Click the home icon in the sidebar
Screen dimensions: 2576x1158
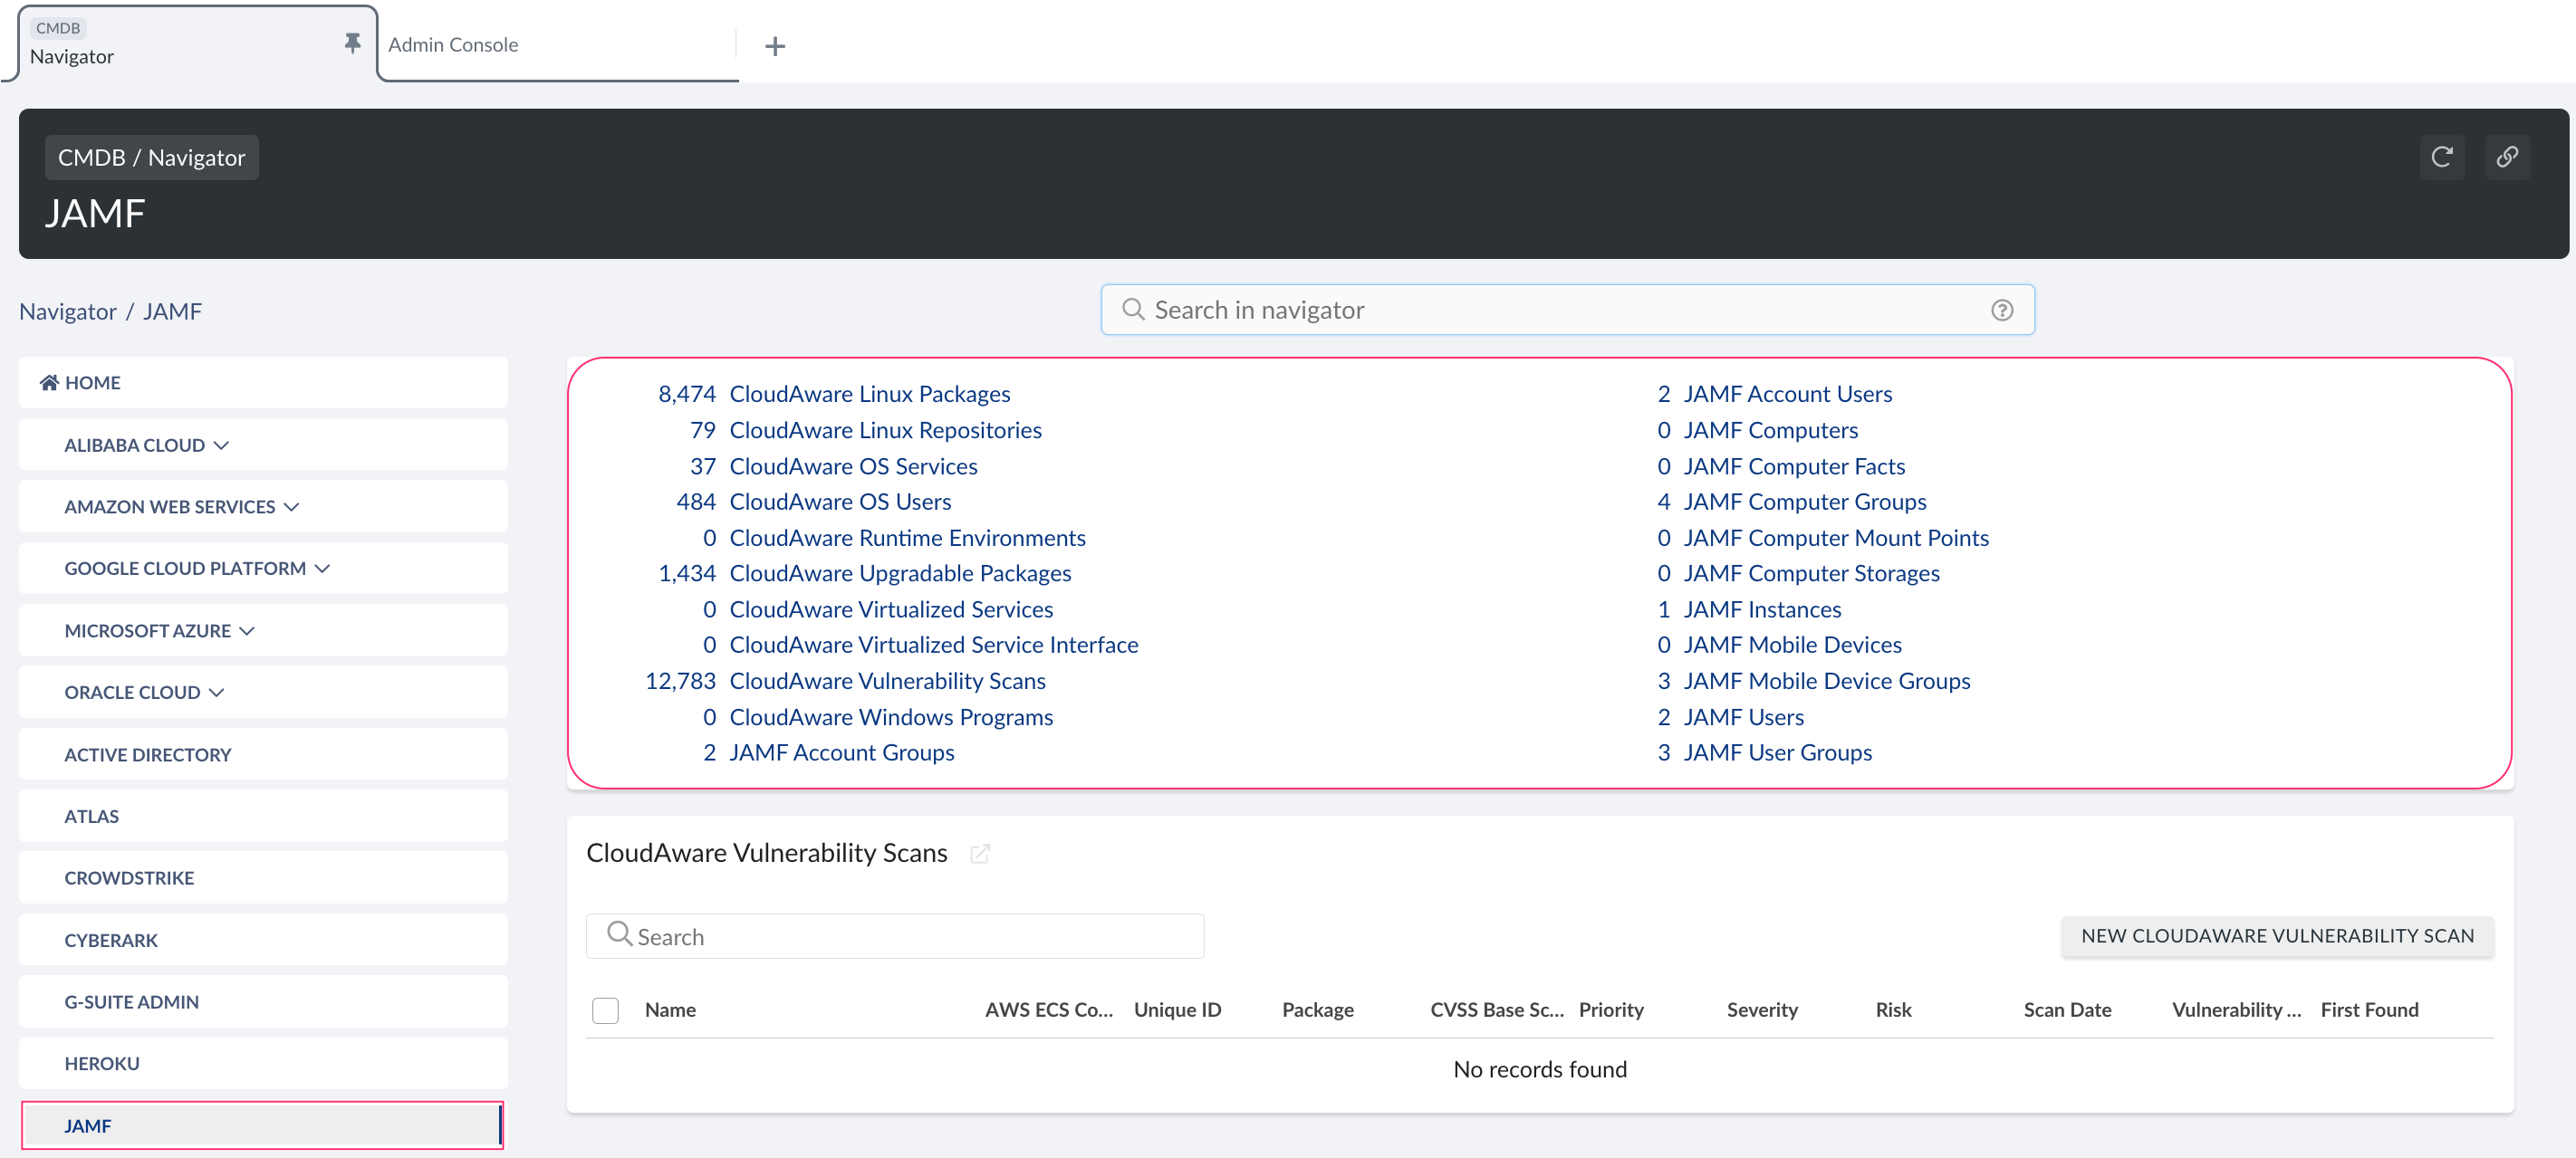click(x=49, y=382)
